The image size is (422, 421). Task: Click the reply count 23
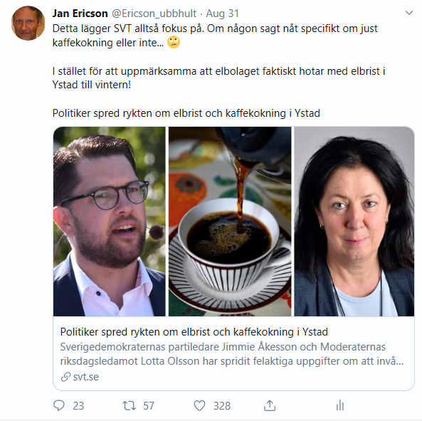[x=78, y=405]
